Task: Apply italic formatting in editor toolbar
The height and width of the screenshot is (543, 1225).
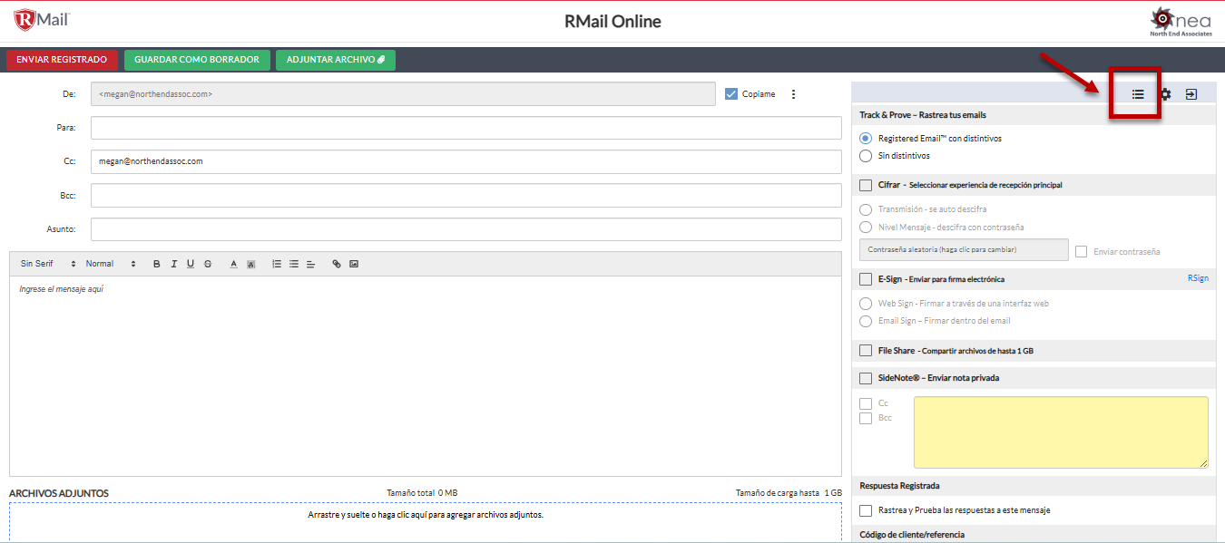Action: pos(173,264)
